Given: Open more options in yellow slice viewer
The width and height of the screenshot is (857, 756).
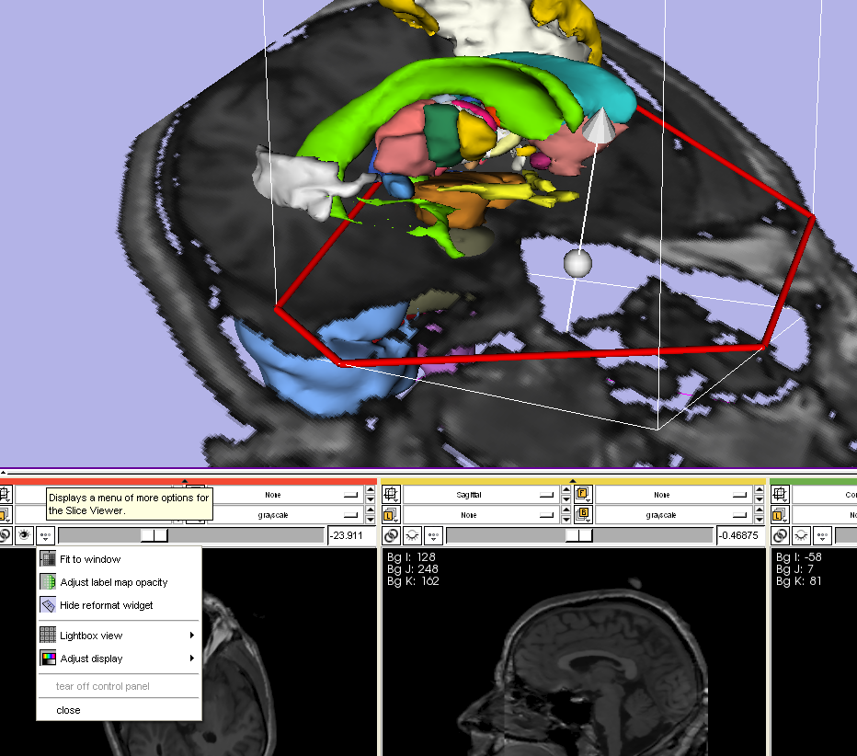Looking at the screenshot, I should coord(433,535).
